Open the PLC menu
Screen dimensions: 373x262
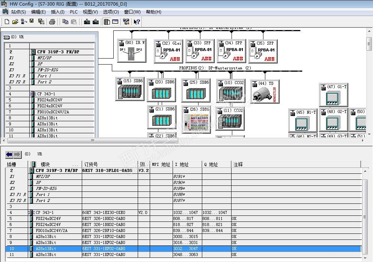pos(74,12)
